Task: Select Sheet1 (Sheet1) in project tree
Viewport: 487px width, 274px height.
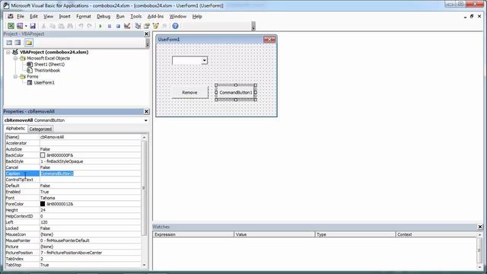Action: tap(49, 64)
